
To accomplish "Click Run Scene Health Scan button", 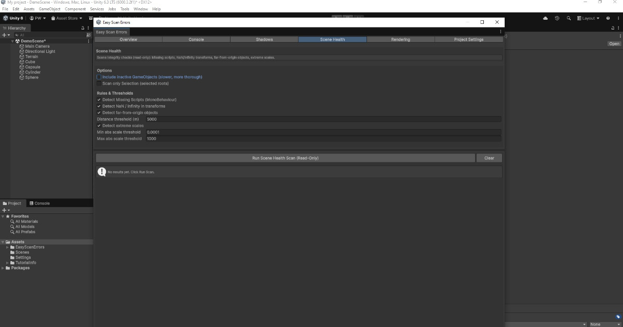I will 286,158.
